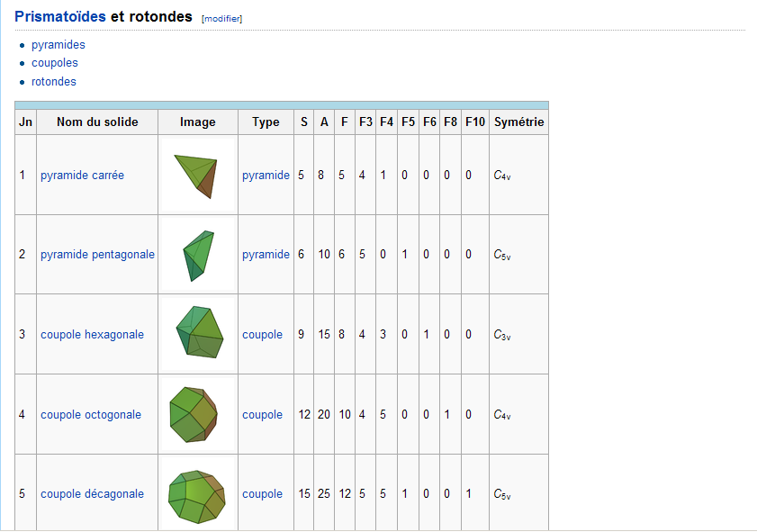The width and height of the screenshot is (757, 532).
Task: Open the square pyramid image thumbnail
Action: [x=197, y=175]
